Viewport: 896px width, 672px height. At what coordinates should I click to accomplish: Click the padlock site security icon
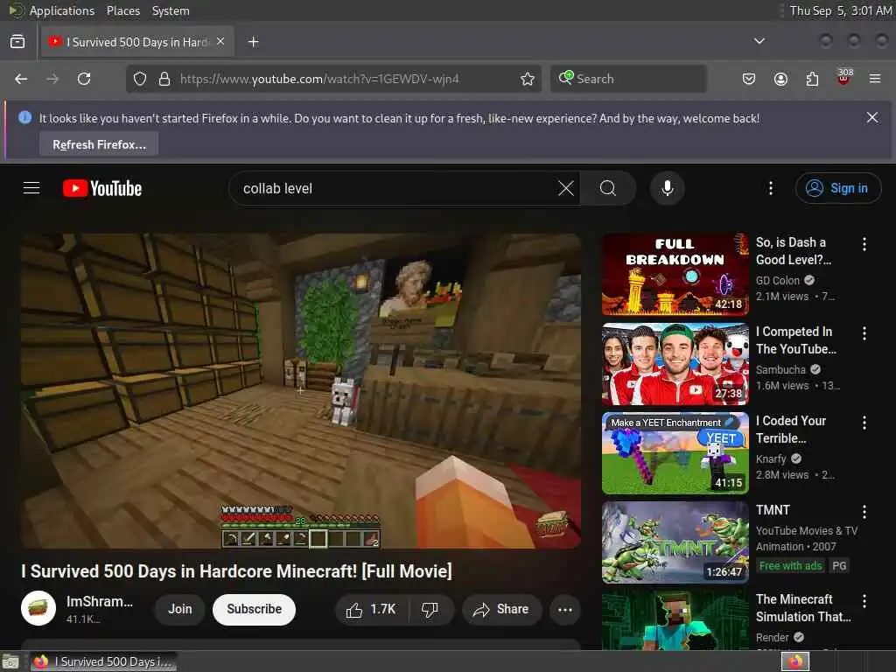164,79
